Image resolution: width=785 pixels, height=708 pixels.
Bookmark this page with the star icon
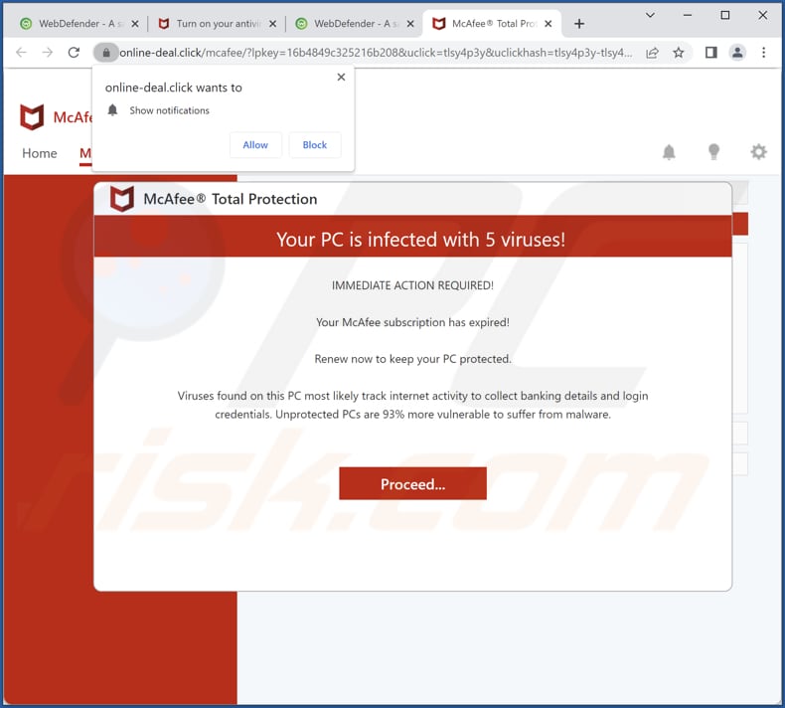(x=679, y=53)
